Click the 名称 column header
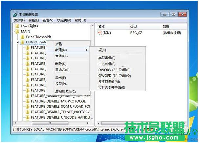This screenshot has height=143, width=199. [113, 26]
